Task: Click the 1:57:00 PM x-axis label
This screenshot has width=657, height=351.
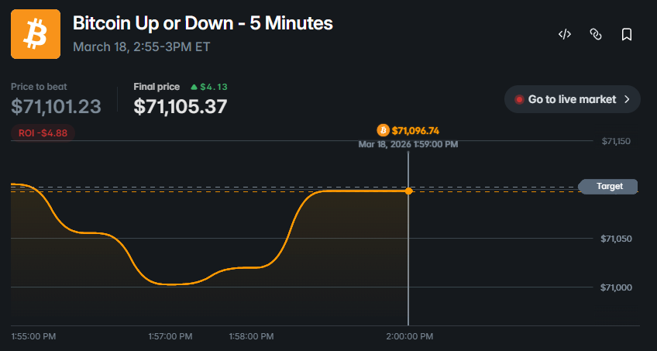Action: click(170, 336)
